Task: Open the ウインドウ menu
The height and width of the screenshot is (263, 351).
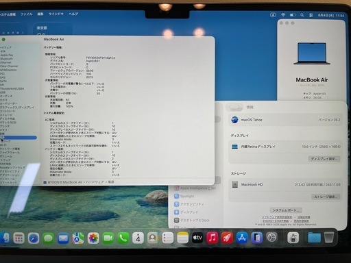Action: tap(56, 14)
